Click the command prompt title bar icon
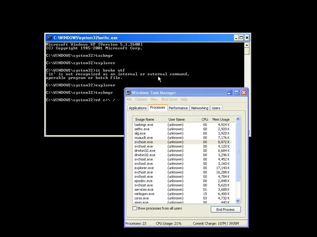Image resolution: width=317 pixels, height=237 pixels. (x=49, y=38)
